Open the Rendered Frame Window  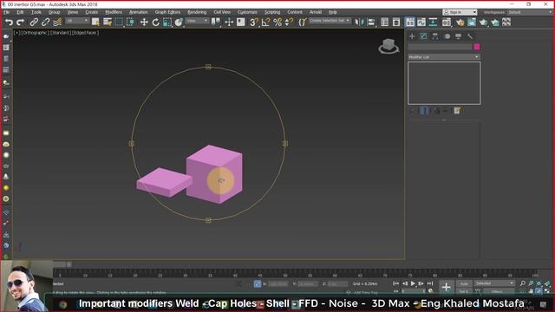(x=472, y=23)
